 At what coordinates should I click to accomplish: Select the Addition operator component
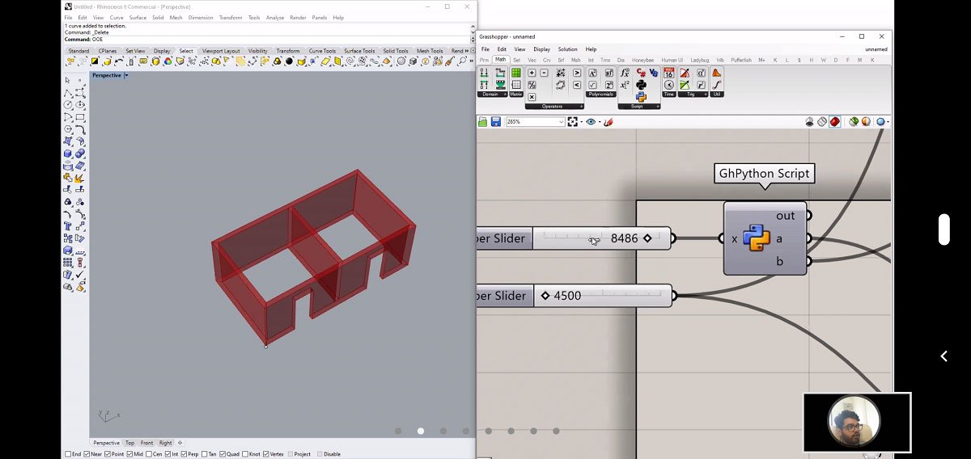click(532, 73)
